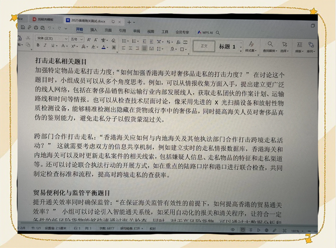
Task: Toggle Superscript X² formatting
Action: click(x=73, y=46)
